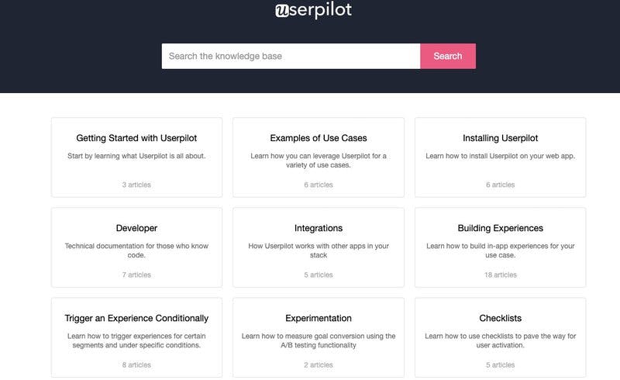The image size is (620, 380).
Task: Click the Installing Userpilot card description
Action: point(500,156)
